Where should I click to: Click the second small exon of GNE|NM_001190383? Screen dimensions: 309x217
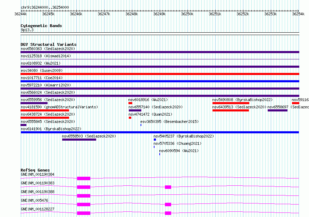click(x=168, y=187)
